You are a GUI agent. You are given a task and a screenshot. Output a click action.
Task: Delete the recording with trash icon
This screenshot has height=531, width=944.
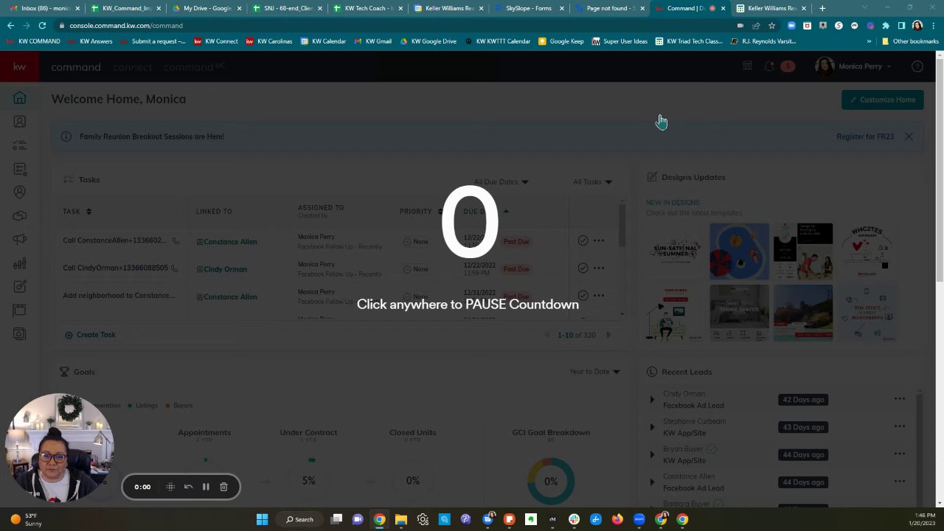[223, 487]
